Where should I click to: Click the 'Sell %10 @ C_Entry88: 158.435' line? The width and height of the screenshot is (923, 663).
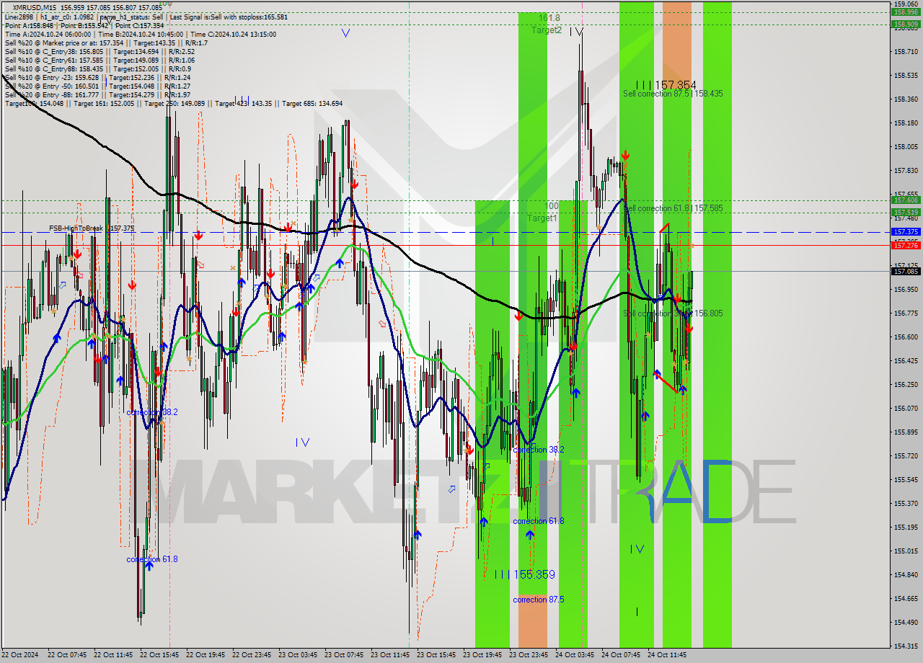[97, 68]
